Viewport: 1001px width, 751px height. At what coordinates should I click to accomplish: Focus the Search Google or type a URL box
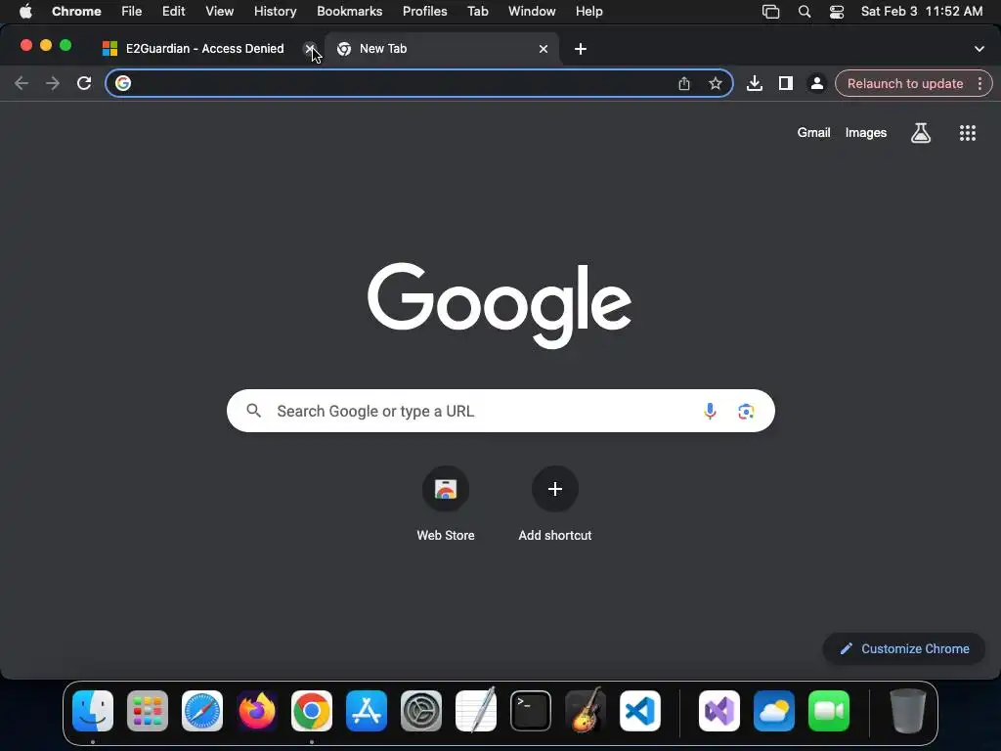[500, 411]
